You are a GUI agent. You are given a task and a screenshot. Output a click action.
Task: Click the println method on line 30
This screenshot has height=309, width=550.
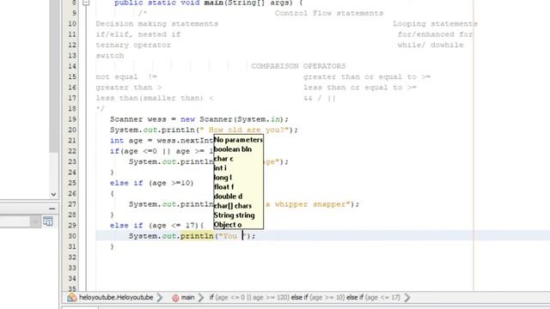pyautogui.click(x=197, y=236)
